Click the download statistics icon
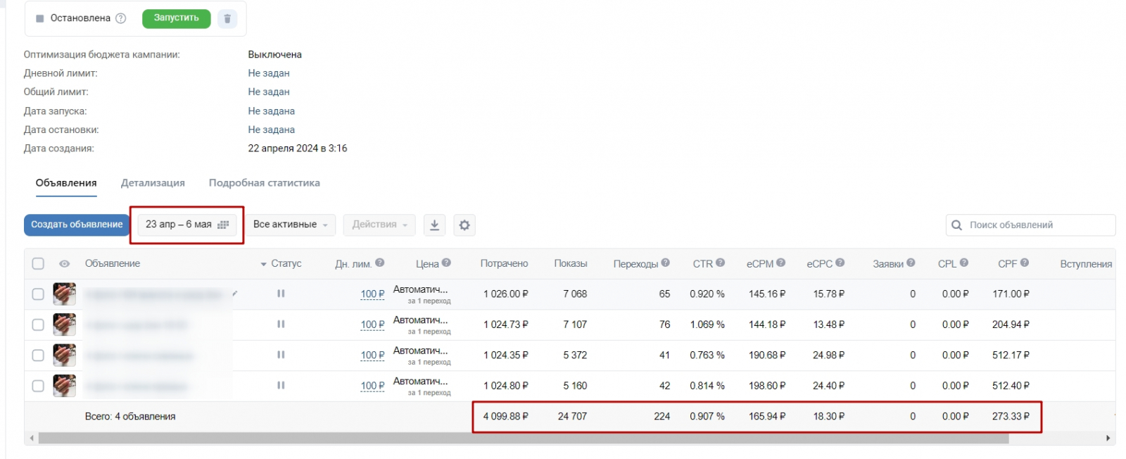 pos(434,225)
